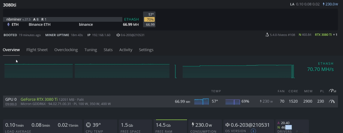The width and height of the screenshot is (343, 133).
Task: Click the overclock-all speedometer icon
Action: 332,91
